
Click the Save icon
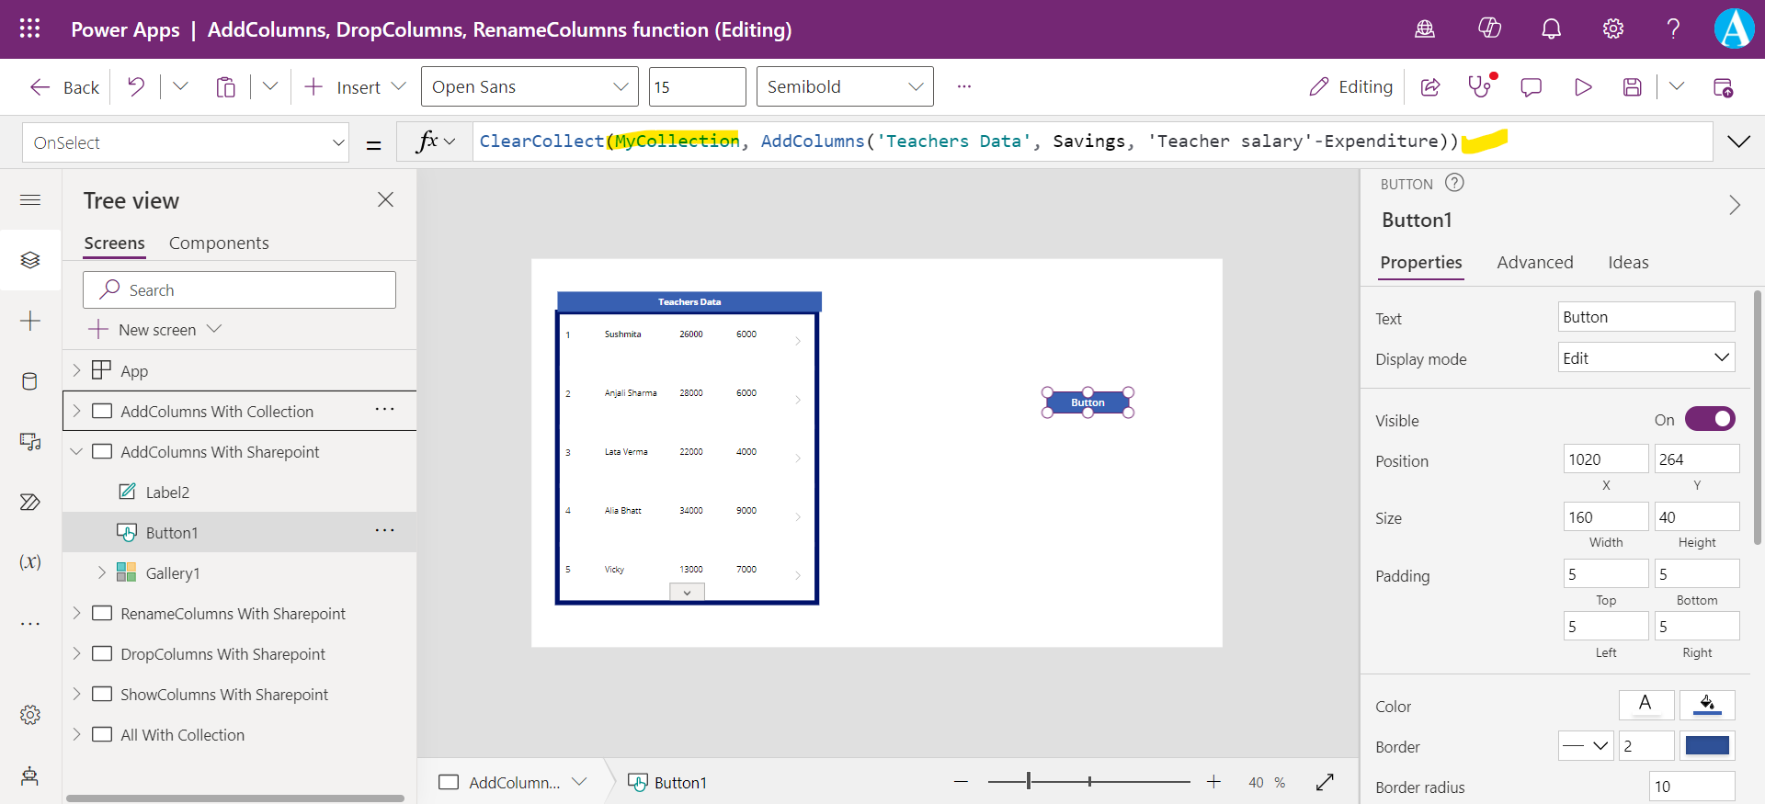point(1632,87)
